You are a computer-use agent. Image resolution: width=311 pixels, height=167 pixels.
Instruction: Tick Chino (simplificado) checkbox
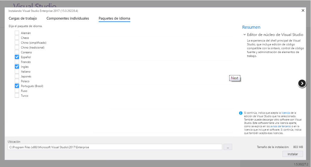pos(17,43)
